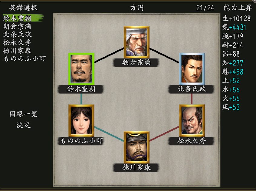Open the 因縁一覧 list
The width and height of the screenshot is (256, 191).
[24, 114]
